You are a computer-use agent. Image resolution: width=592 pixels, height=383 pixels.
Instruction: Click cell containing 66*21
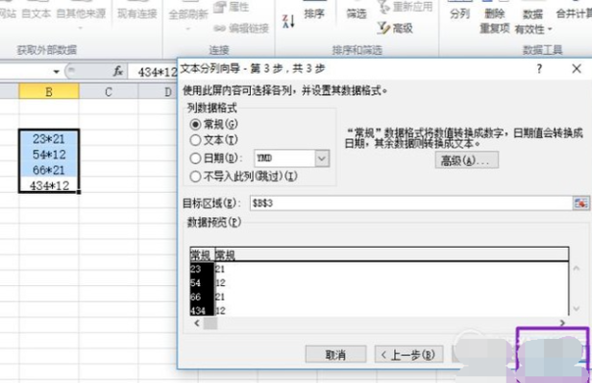pos(49,170)
